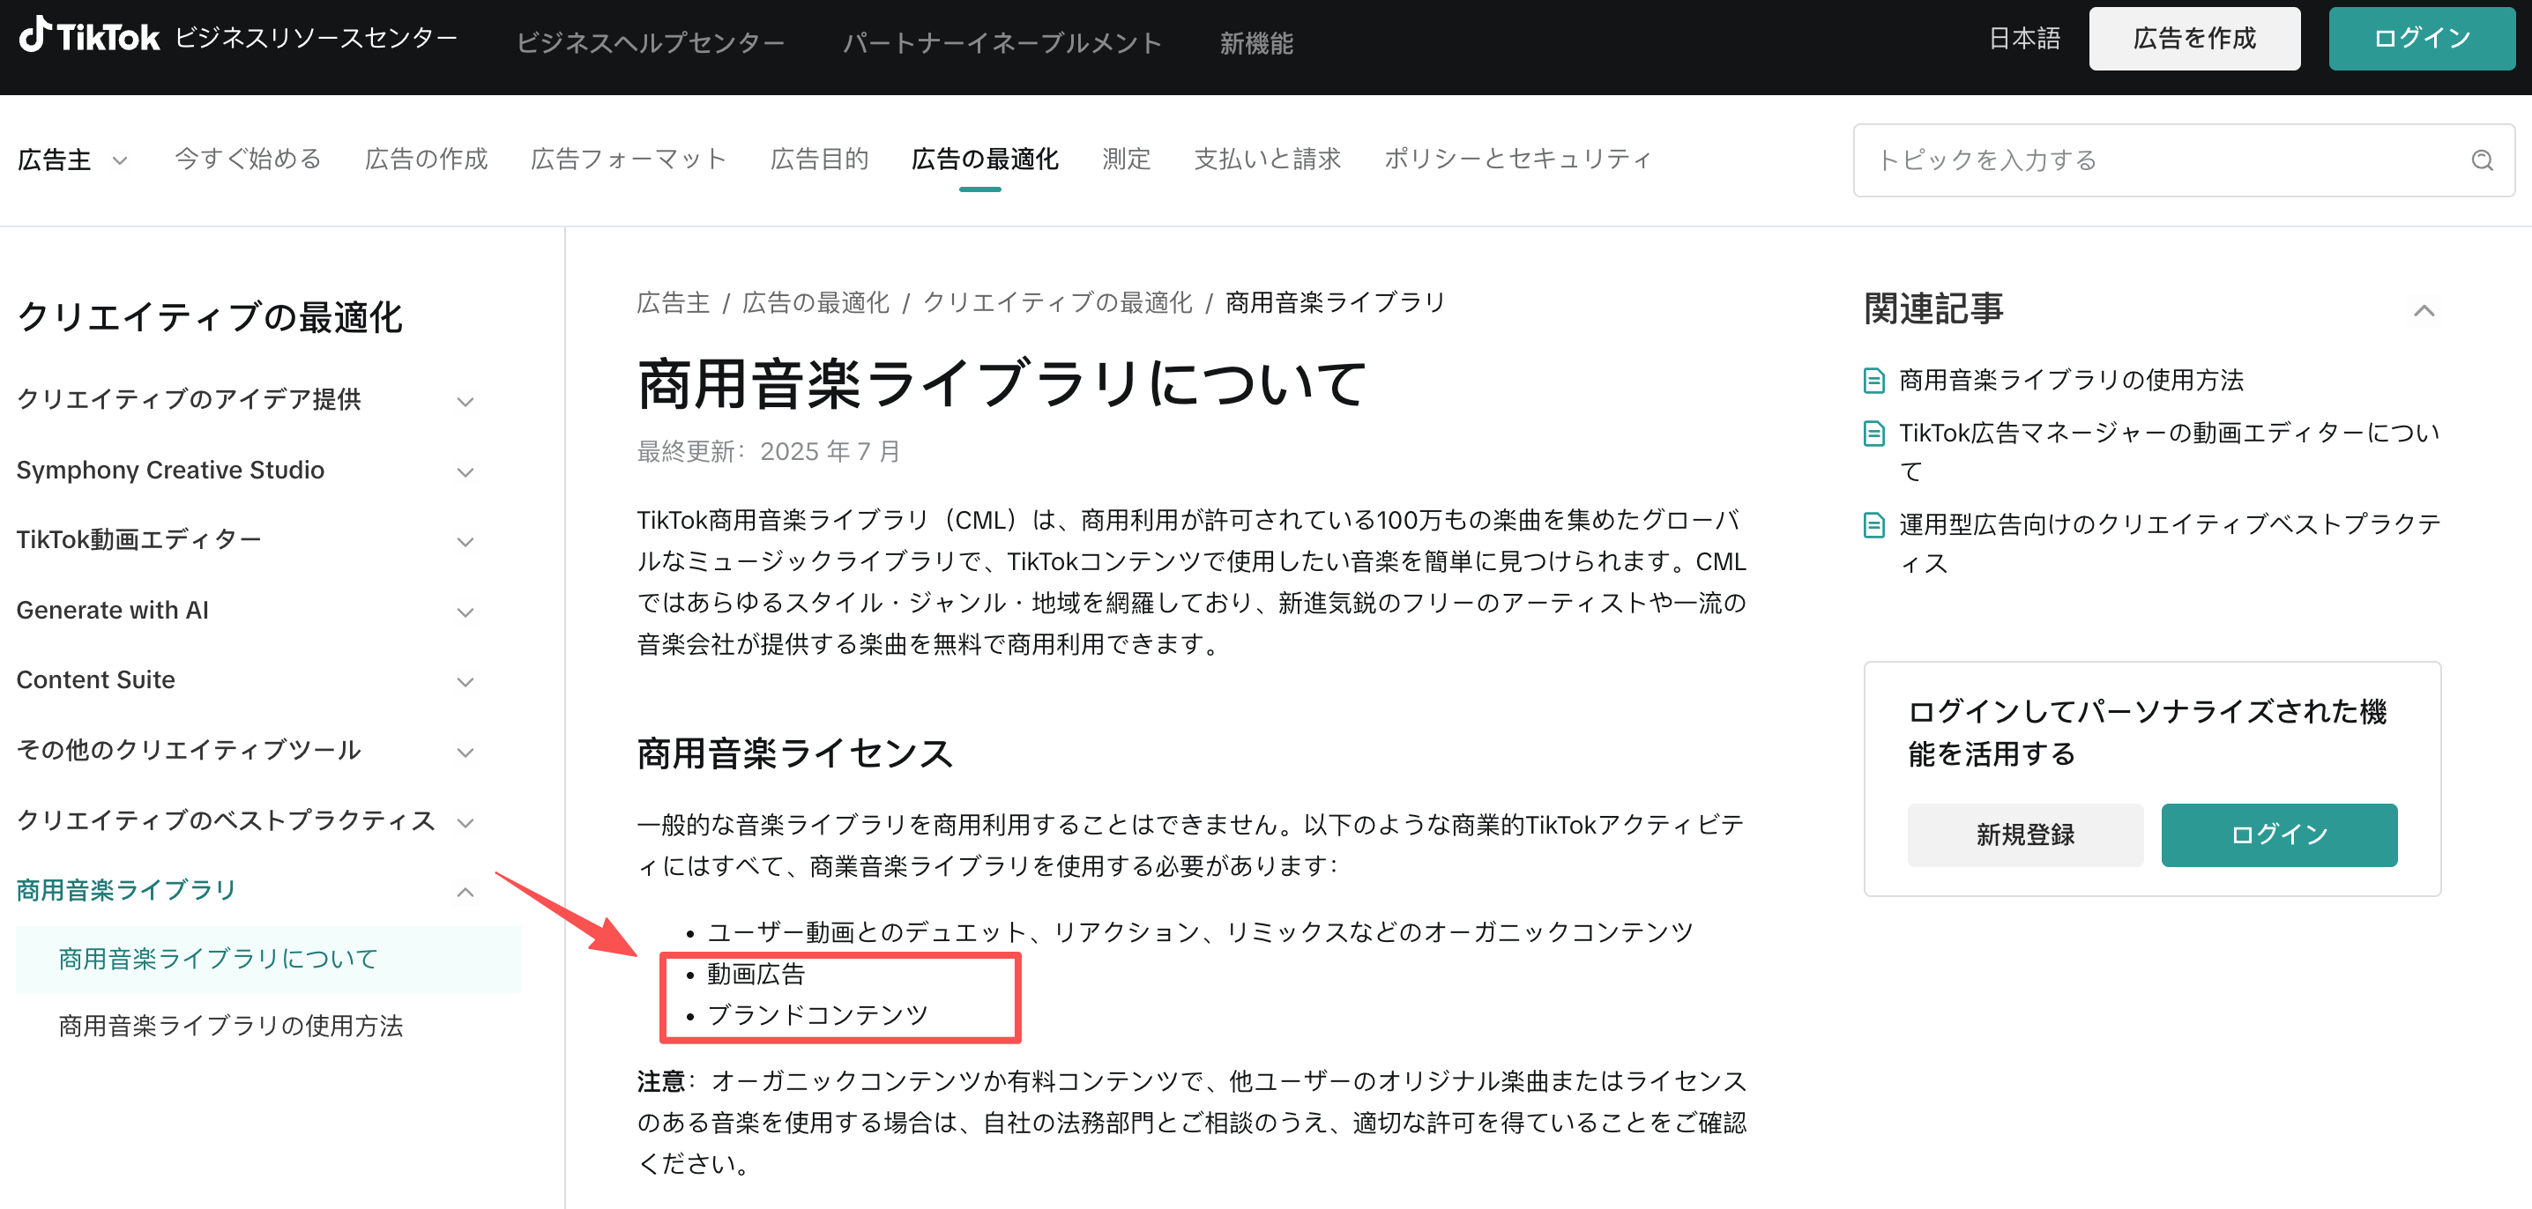Open related article 商用音楽ライブラリの使用方法
Viewport: 2532px width, 1209px height.
(x=2070, y=380)
